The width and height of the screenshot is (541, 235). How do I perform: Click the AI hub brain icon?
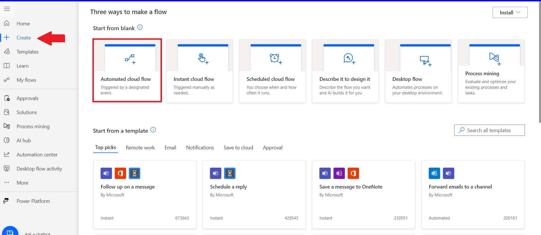point(7,140)
